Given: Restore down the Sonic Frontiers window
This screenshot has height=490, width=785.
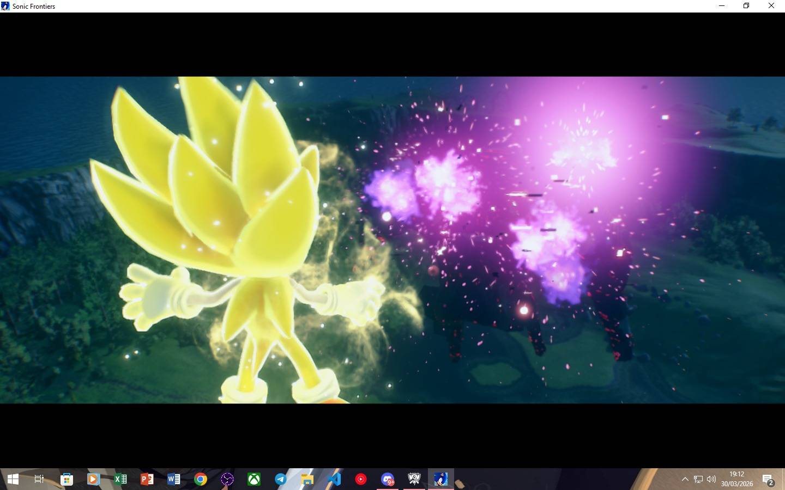Looking at the screenshot, I should tap(746, 6).
